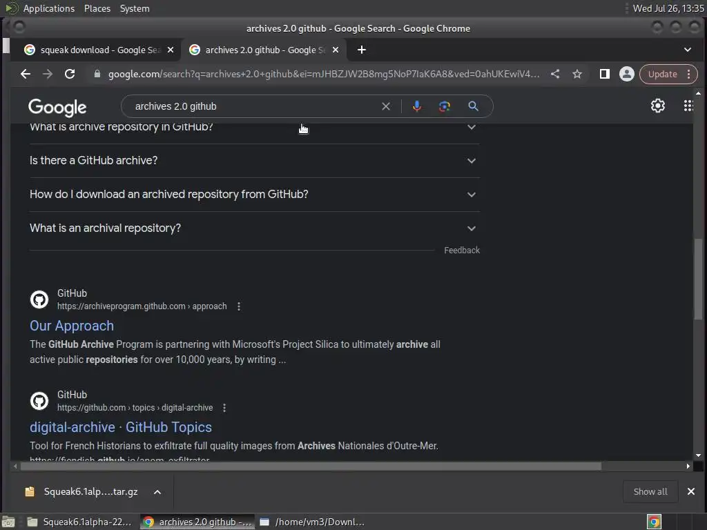This screenshot has width=707, height=530.
Task: Send Feedback on People also ask
Action: 462,250
